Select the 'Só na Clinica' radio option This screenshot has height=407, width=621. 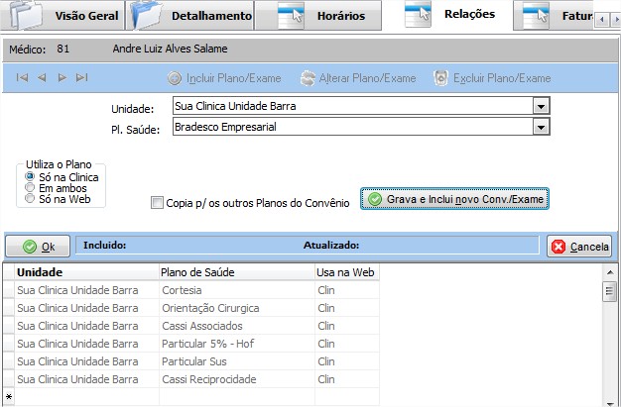pyautogui.click(x=31, y=176)
